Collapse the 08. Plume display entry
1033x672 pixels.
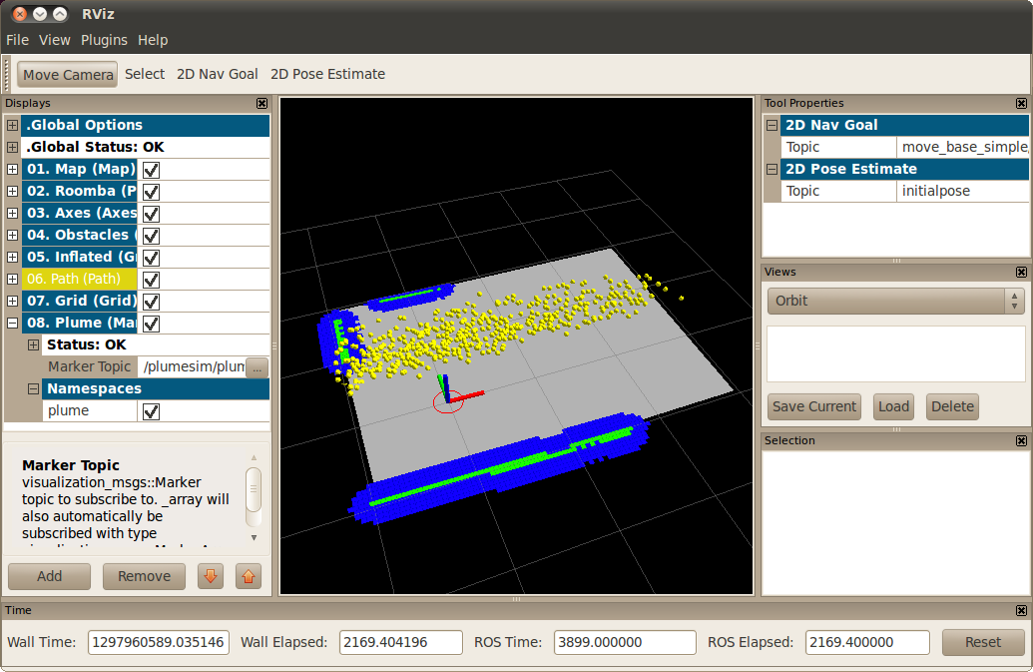tap(12, 324)
